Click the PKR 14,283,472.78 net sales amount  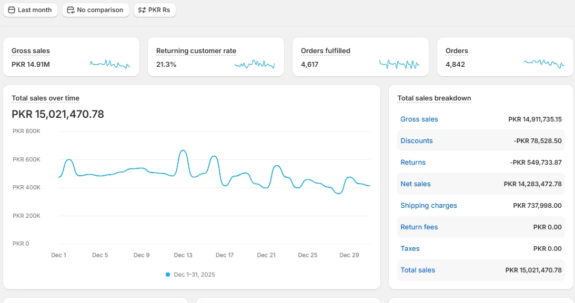[x=533, y=184]
